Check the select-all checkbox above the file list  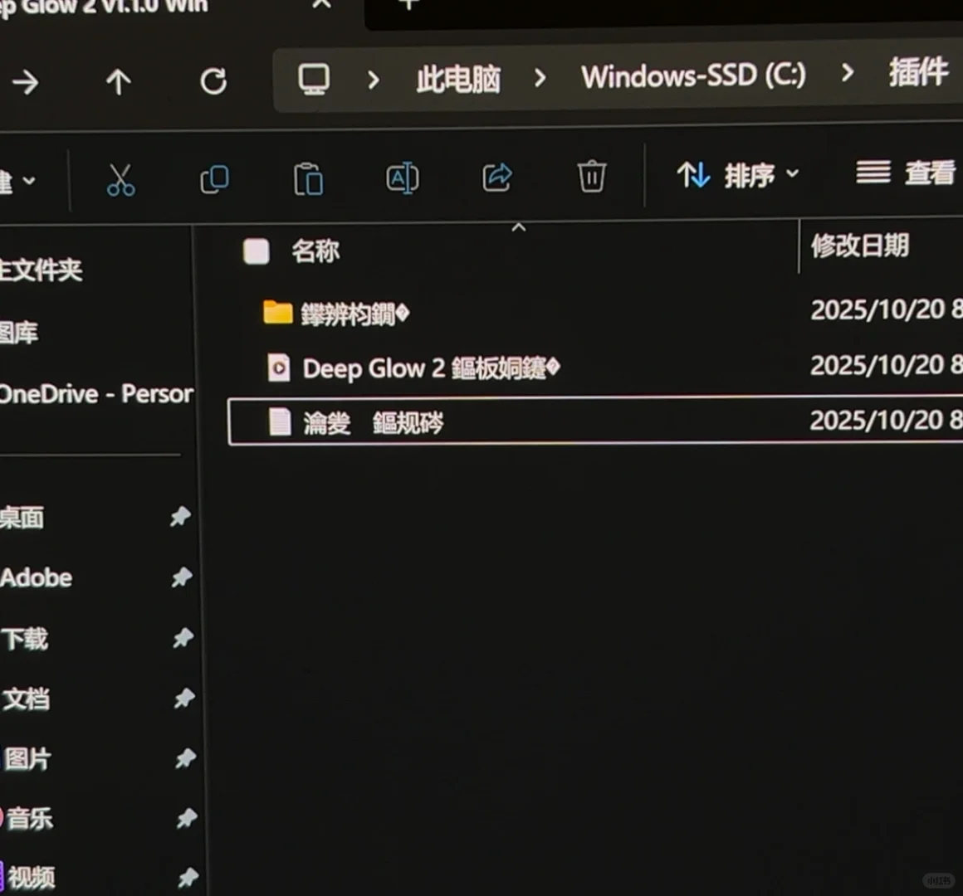click(x=256, y=251)
